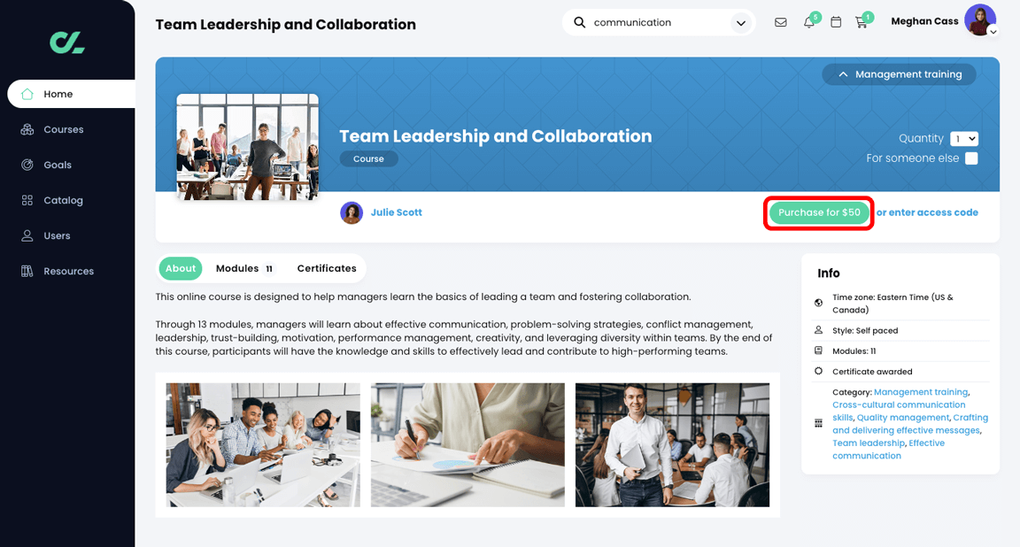Screen dimensions: 1020x547
Task: Open the Meghan Cass profile menu arrow
Action: click(993, 31)
